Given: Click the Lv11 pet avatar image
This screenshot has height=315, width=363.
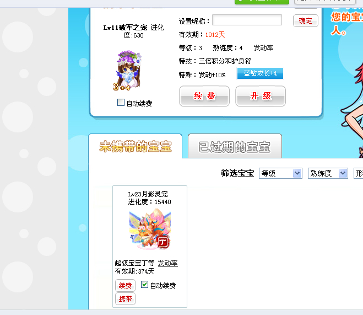Looking at the screenshot, I should pos(128,70).
